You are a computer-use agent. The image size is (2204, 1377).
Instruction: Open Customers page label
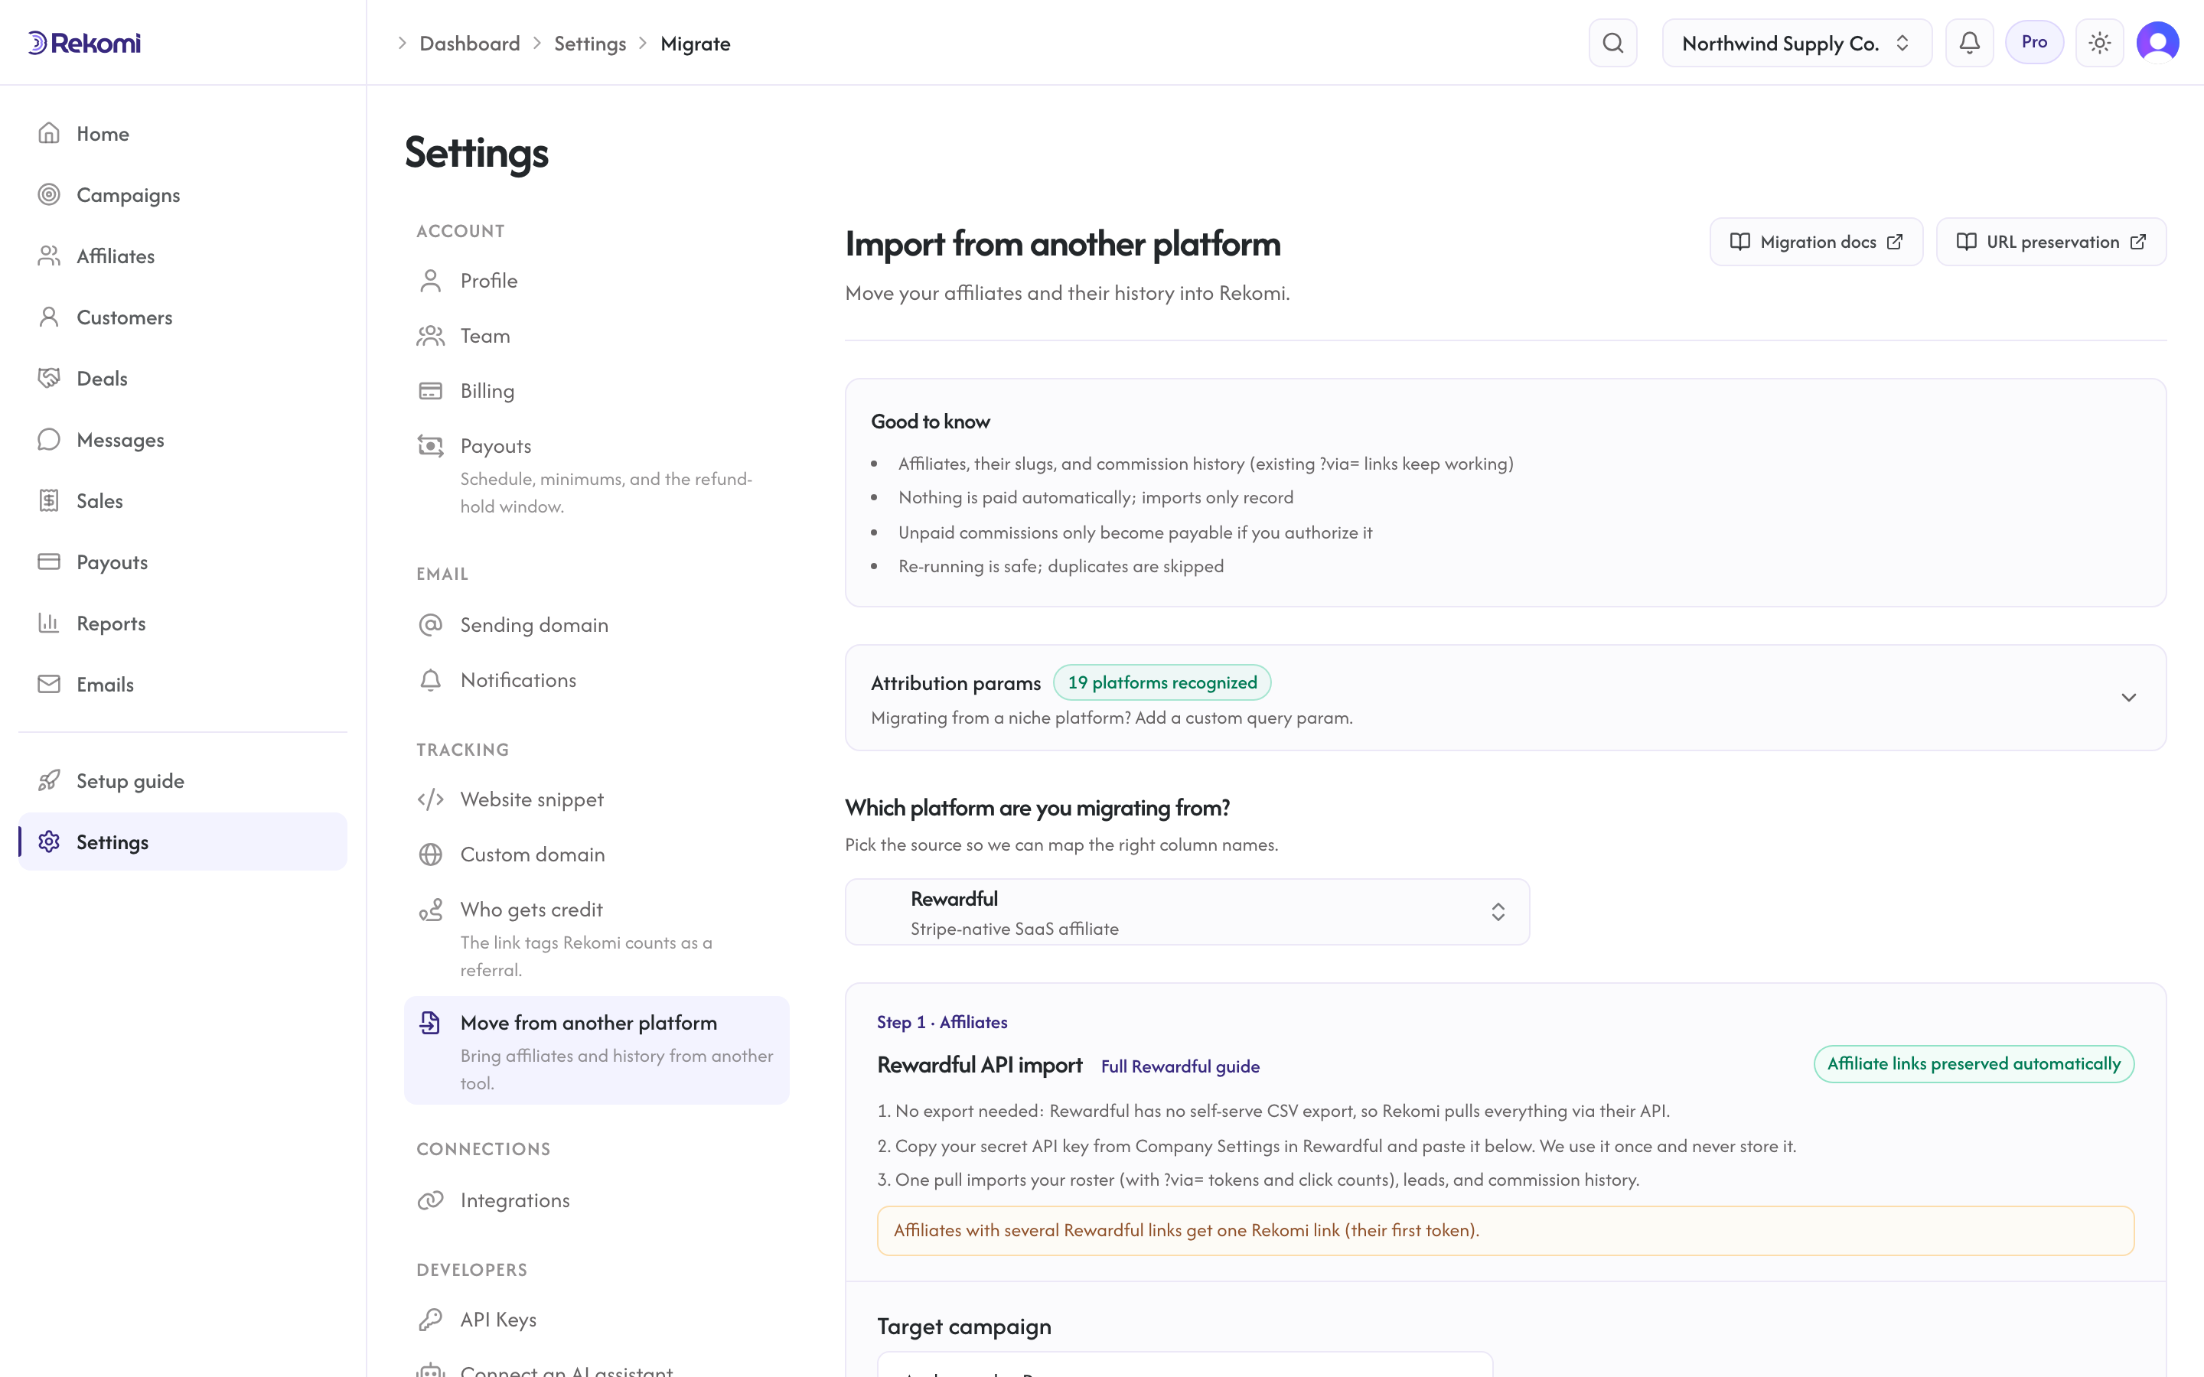tap(125, 317)
